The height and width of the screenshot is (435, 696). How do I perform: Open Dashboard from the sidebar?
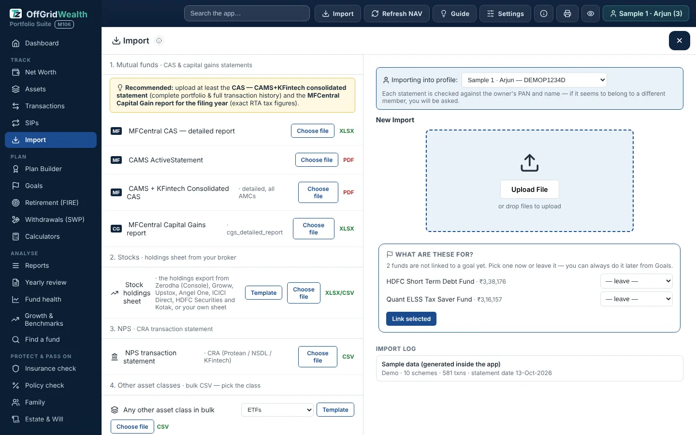tap(51, 43)
